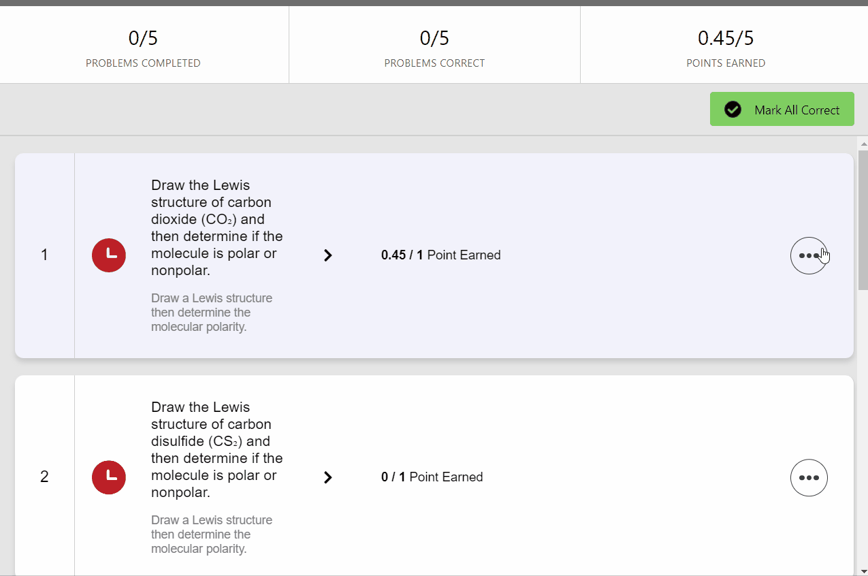Click the red L status icon on problem 2
This screenshot has width=868, height=576.
[108, 477]
